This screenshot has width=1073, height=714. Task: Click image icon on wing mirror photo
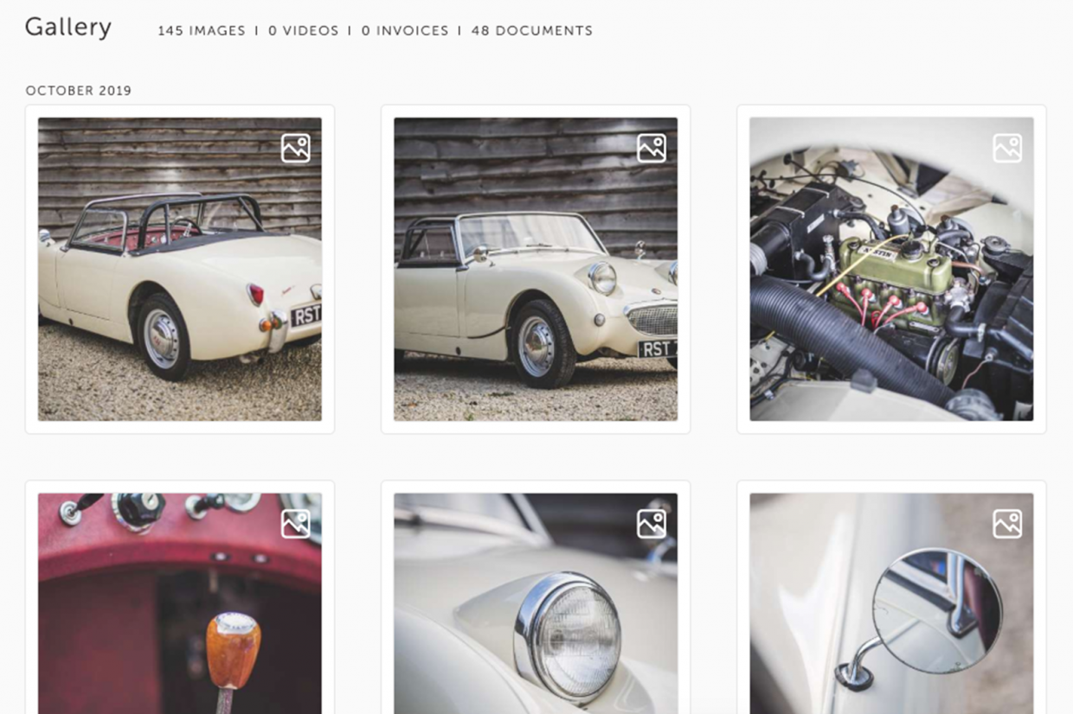pos(1007,524)
